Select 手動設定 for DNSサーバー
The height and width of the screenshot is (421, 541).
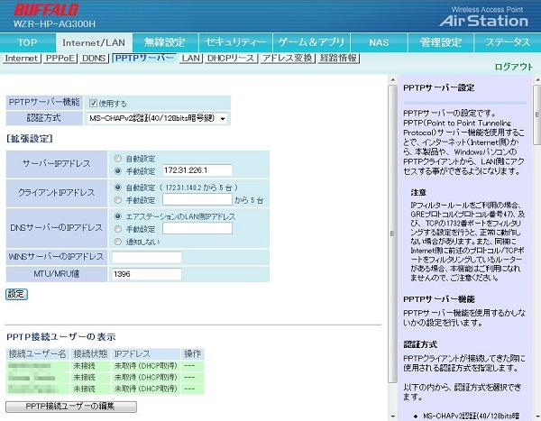(118, 229)
